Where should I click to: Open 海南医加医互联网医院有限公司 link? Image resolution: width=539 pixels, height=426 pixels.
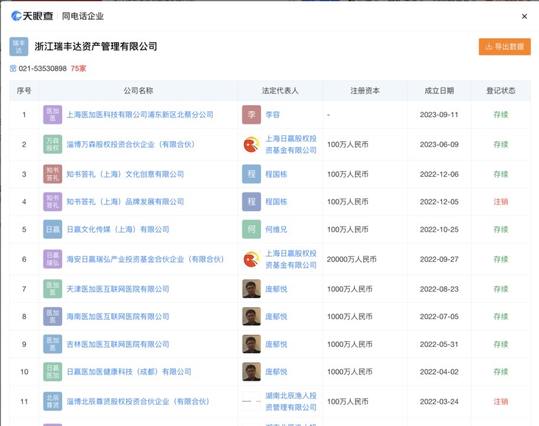coord(118,317)
